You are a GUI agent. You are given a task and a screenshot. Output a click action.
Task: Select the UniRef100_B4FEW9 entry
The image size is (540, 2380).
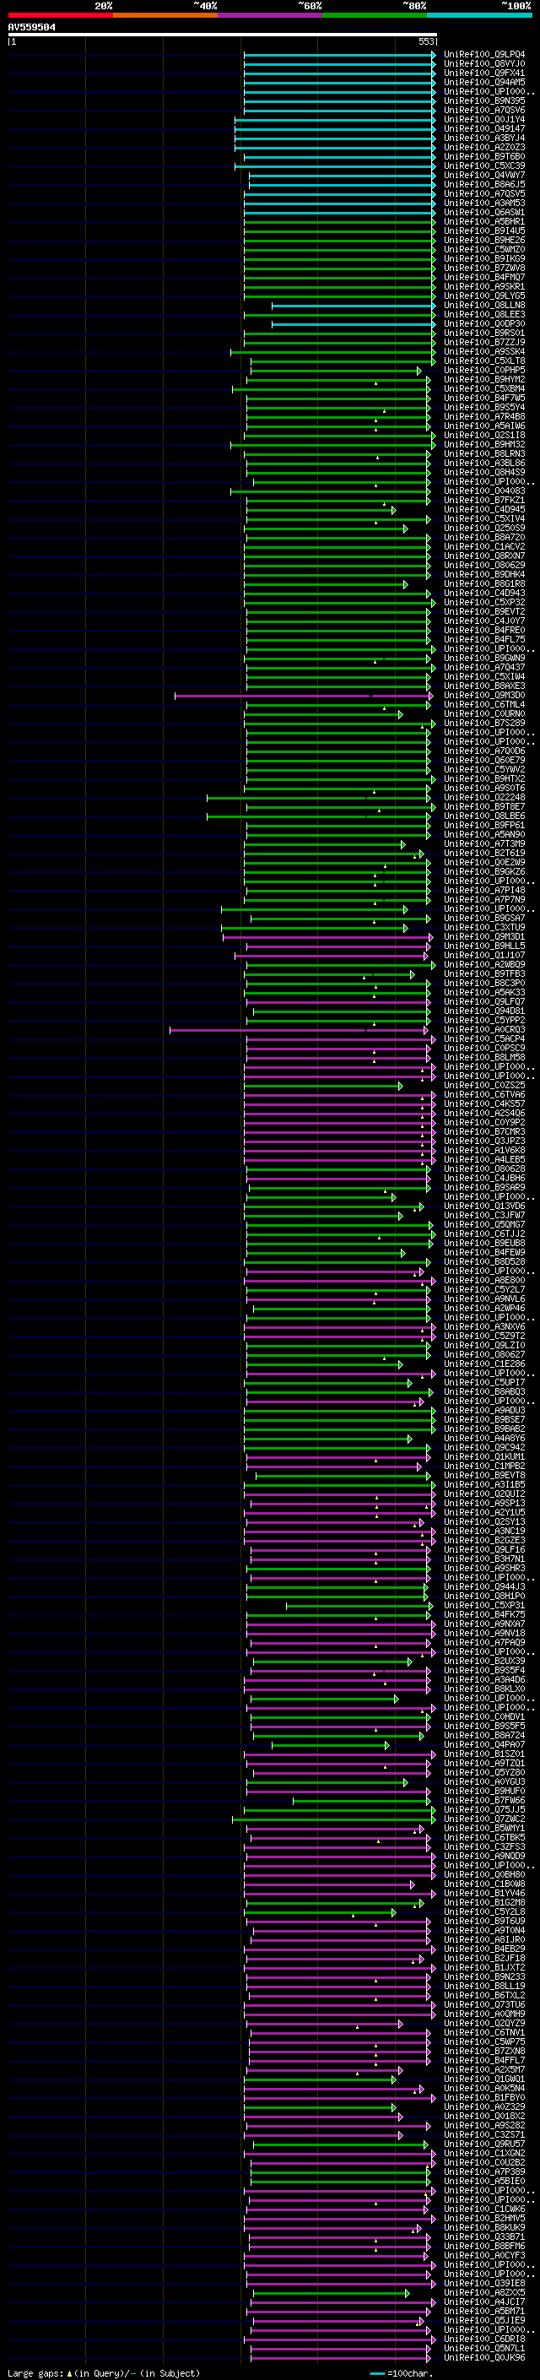click(x=484, y=1252)
